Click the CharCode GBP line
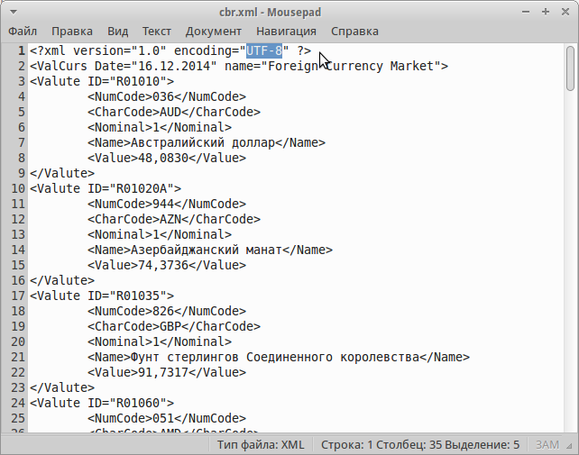579x455 pixels. coord(174,326)
